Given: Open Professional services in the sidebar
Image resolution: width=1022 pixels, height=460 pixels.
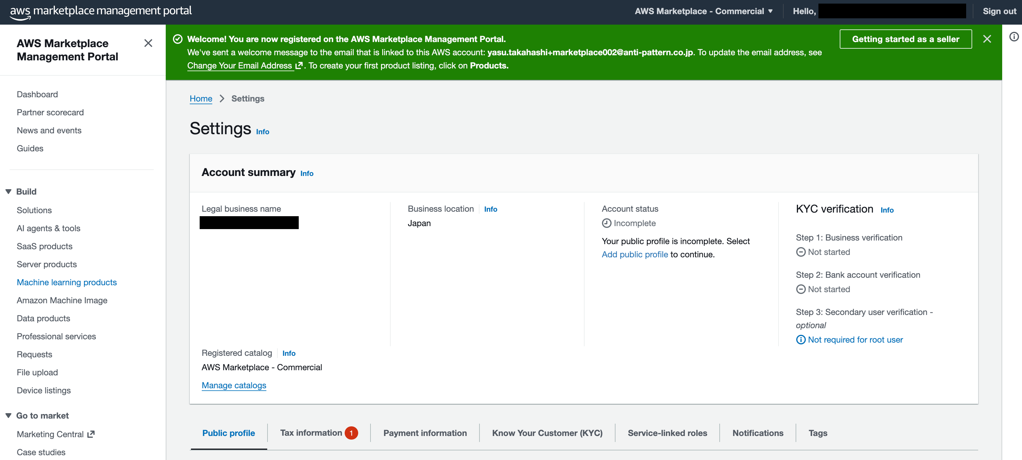Looking at the screenshot, I should tap(56, 337).
